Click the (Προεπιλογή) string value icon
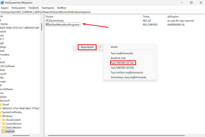 pyautogui.click(x=47, y=21)
